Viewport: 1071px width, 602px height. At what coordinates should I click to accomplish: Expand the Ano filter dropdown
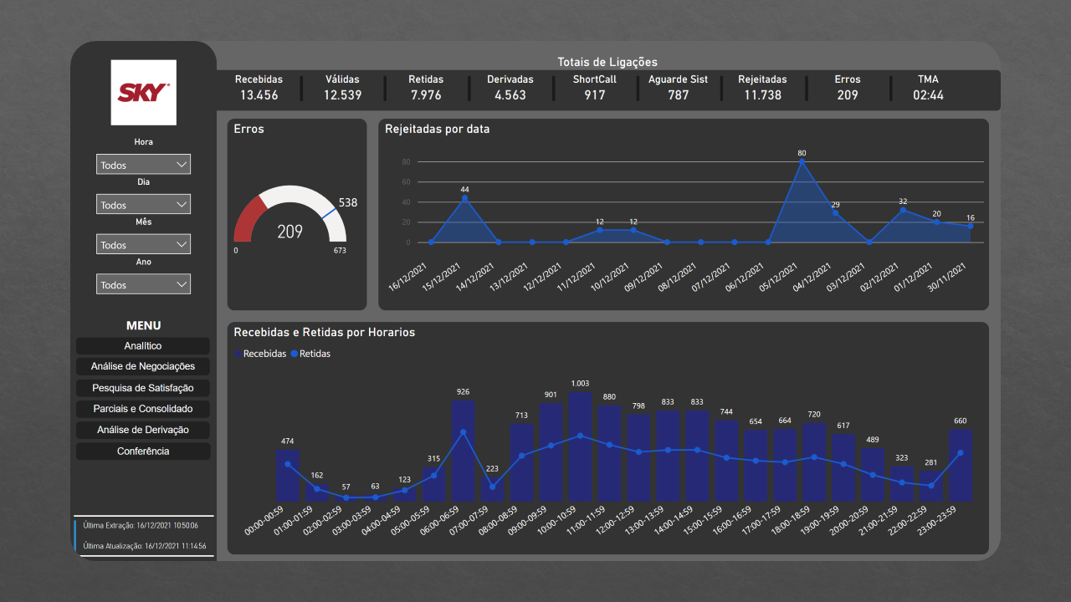(143, 284)
